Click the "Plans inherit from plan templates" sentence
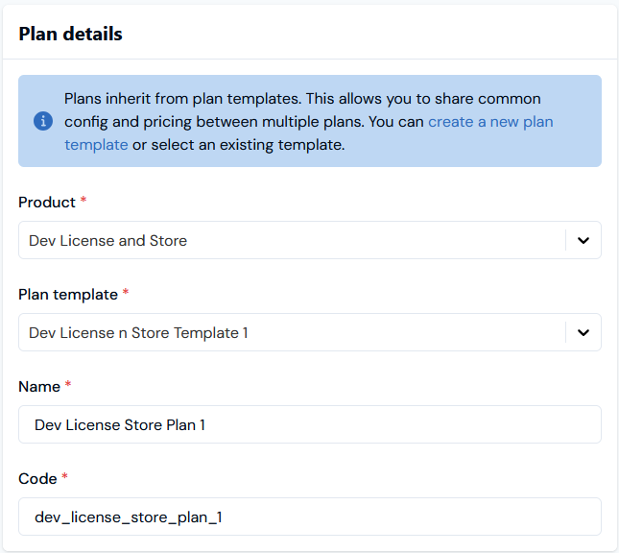 coord(182,99)
